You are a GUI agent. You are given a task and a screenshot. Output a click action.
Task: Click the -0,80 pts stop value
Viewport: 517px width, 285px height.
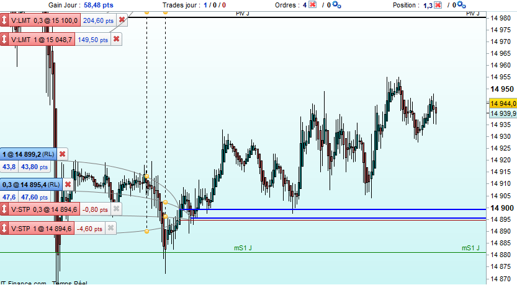click(96, 209)
